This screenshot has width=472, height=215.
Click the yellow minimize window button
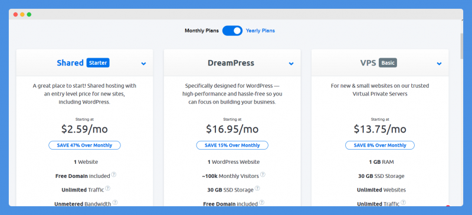point(22,15)
